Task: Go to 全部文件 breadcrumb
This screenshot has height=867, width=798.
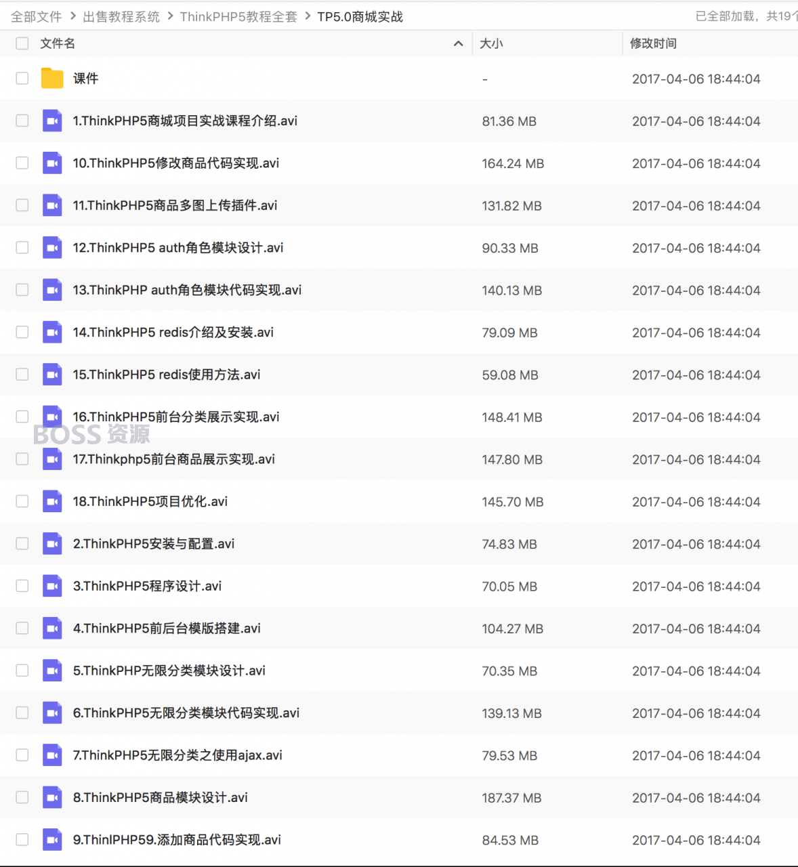Action: pos(37,16)
